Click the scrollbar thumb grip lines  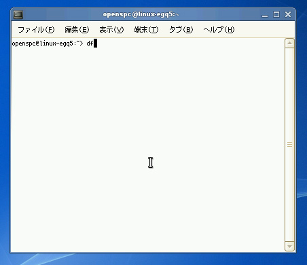(x=289, y=145)
